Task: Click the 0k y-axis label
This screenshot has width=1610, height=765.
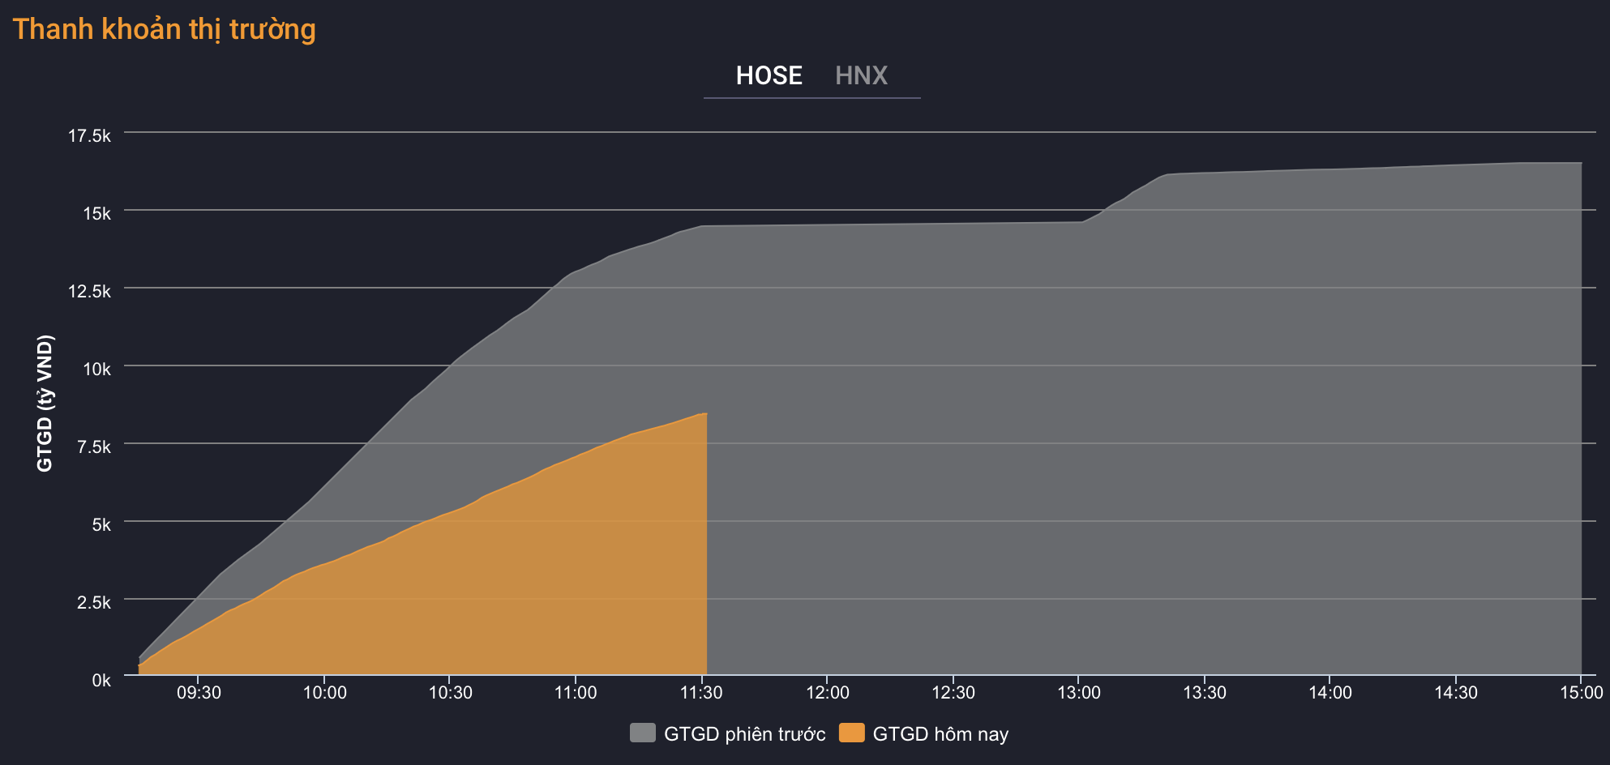Action: (x=101, y=681)
